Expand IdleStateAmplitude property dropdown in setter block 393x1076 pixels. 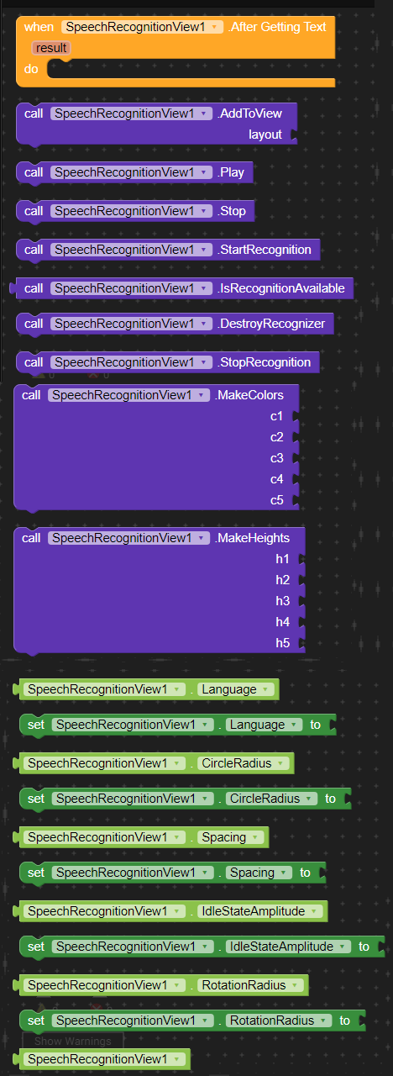pyautogui.click(x=290, y=947)
